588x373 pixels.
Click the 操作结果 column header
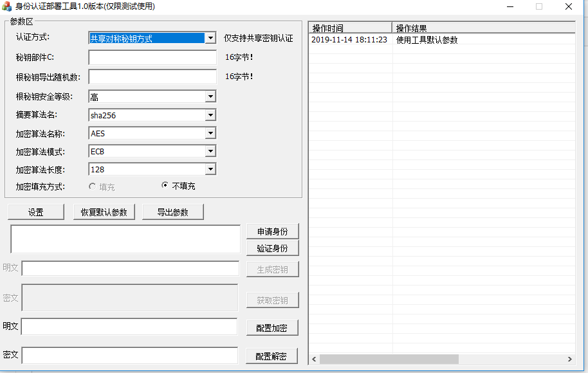(484, 28)
